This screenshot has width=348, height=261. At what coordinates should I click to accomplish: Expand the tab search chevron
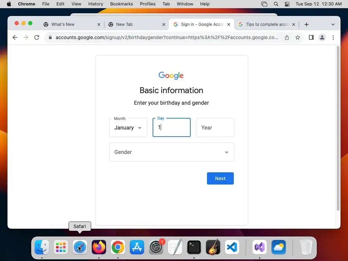333,24
